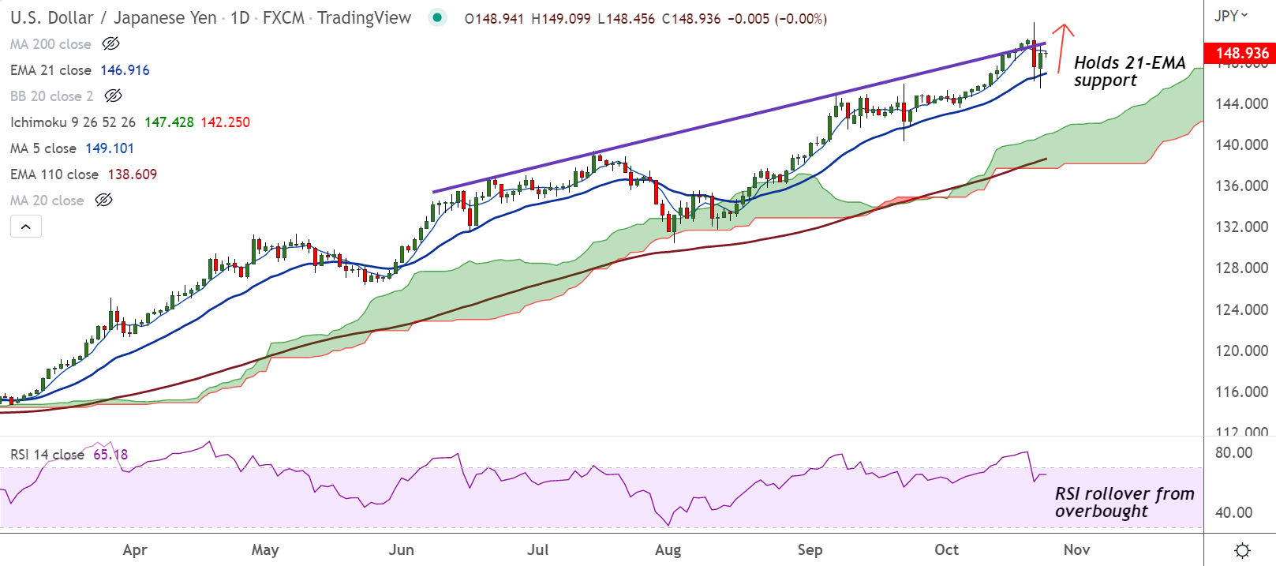
Task: Click the high price H149.099 value
Action: [561, 18]
